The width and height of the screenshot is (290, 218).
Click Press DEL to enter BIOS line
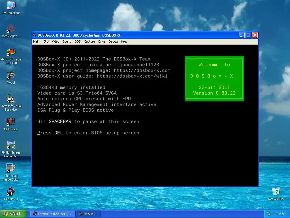[x=88, y=133]
